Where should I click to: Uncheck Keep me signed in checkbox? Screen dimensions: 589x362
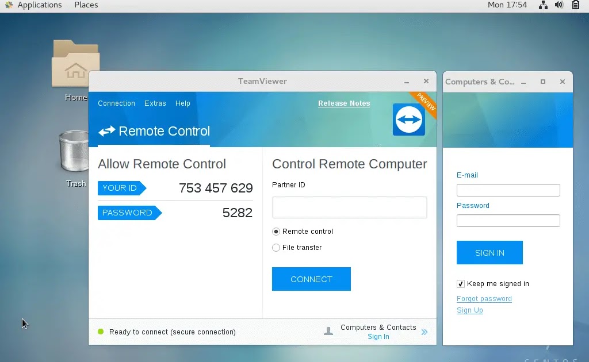[x=461, y=284]
